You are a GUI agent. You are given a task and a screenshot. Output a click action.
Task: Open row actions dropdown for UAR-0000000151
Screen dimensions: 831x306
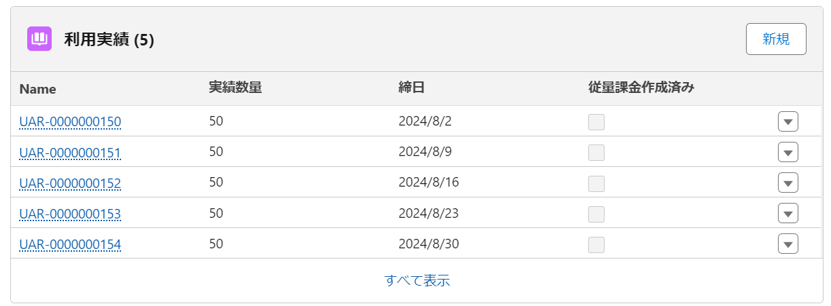[787, 153]
